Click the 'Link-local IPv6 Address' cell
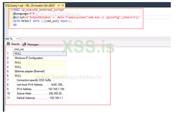176x113 pixels. coord(40,85)
